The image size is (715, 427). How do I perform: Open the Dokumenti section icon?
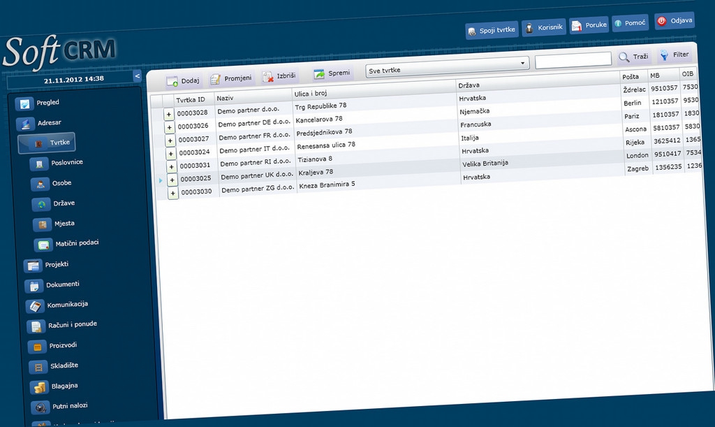coord(34,286)
